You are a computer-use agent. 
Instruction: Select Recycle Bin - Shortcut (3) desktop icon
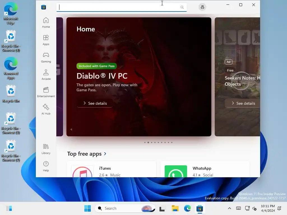(11, 123)
